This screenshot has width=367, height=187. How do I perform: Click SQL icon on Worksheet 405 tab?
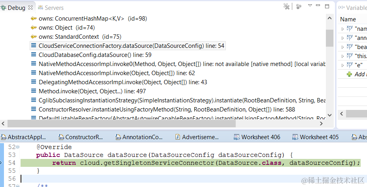295,137
